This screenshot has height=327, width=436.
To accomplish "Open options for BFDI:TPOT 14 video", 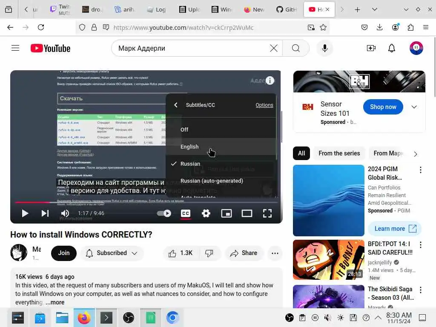I will click(x=420, y=245).
